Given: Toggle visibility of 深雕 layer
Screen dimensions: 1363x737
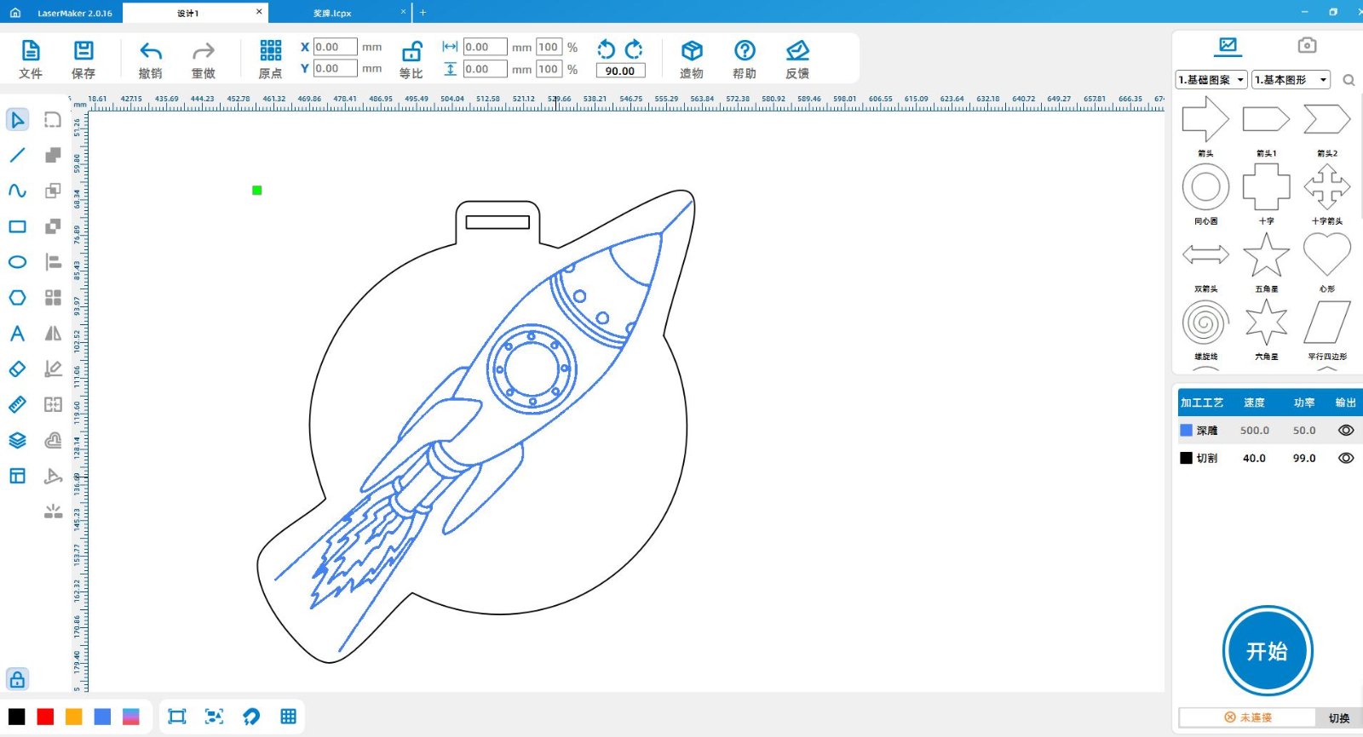Looking at the screenshot, I should [x=1346, y=431].
